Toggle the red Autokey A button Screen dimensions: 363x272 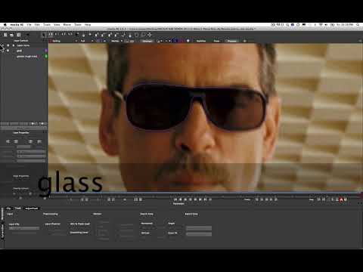pos(341,199)
